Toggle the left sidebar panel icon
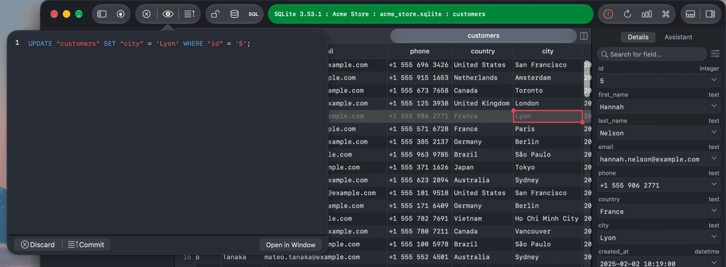The height and width of the screenshot is (267, 726). tap(102, 14)
